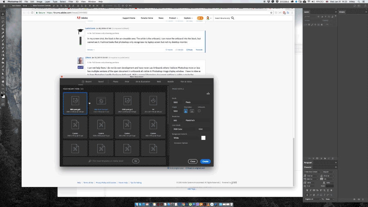Screen dimensions: 368x207
Task: Select the Crop tool
Action: click(3, 29)
